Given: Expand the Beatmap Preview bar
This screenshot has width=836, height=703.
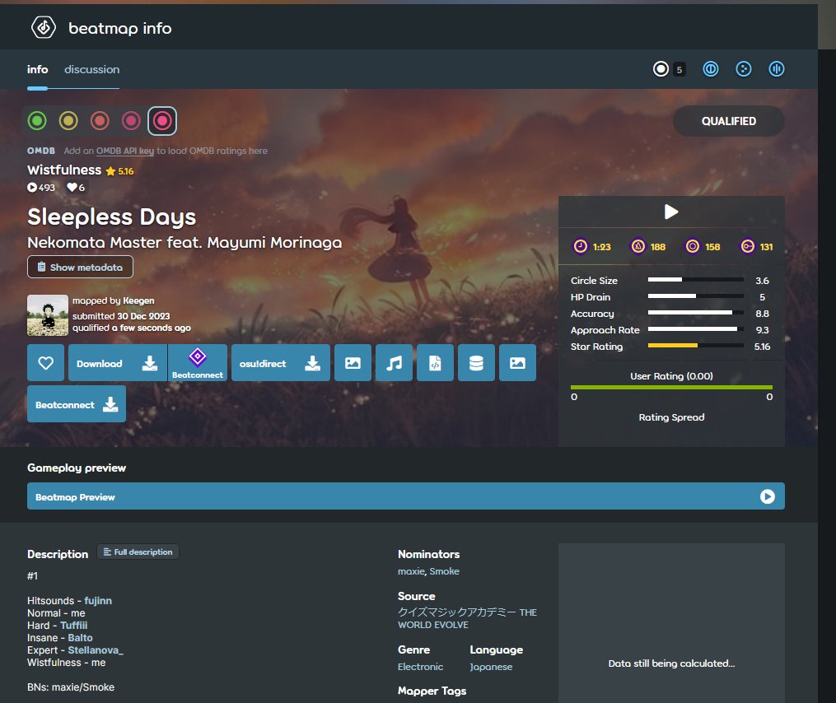Looking at the screenshot, I should [x=406, y=496].
